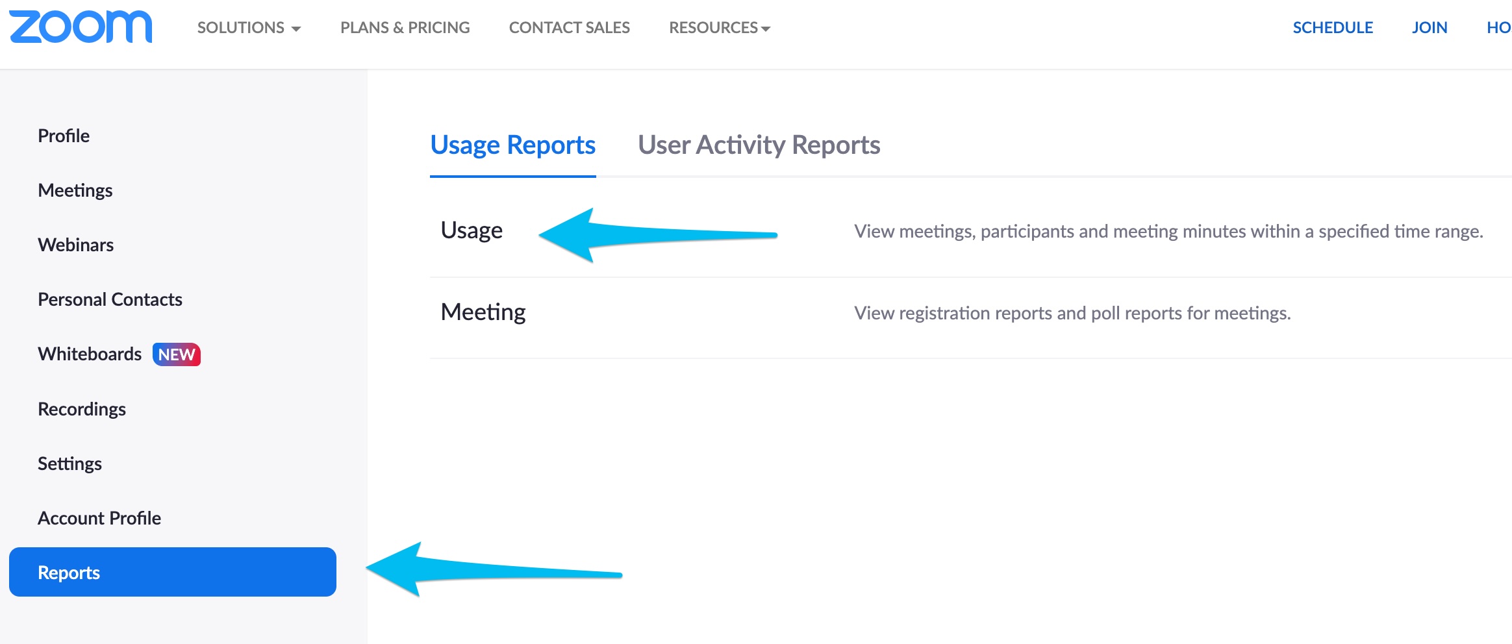Viewport: 1512px width, 644px height.
Task: Click the Zoom logo
Action: point(81,27)
